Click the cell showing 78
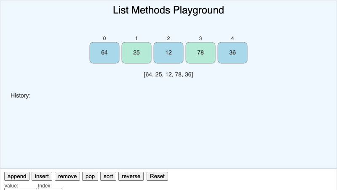This screenshot has height=190, width=337. point(201,53)
